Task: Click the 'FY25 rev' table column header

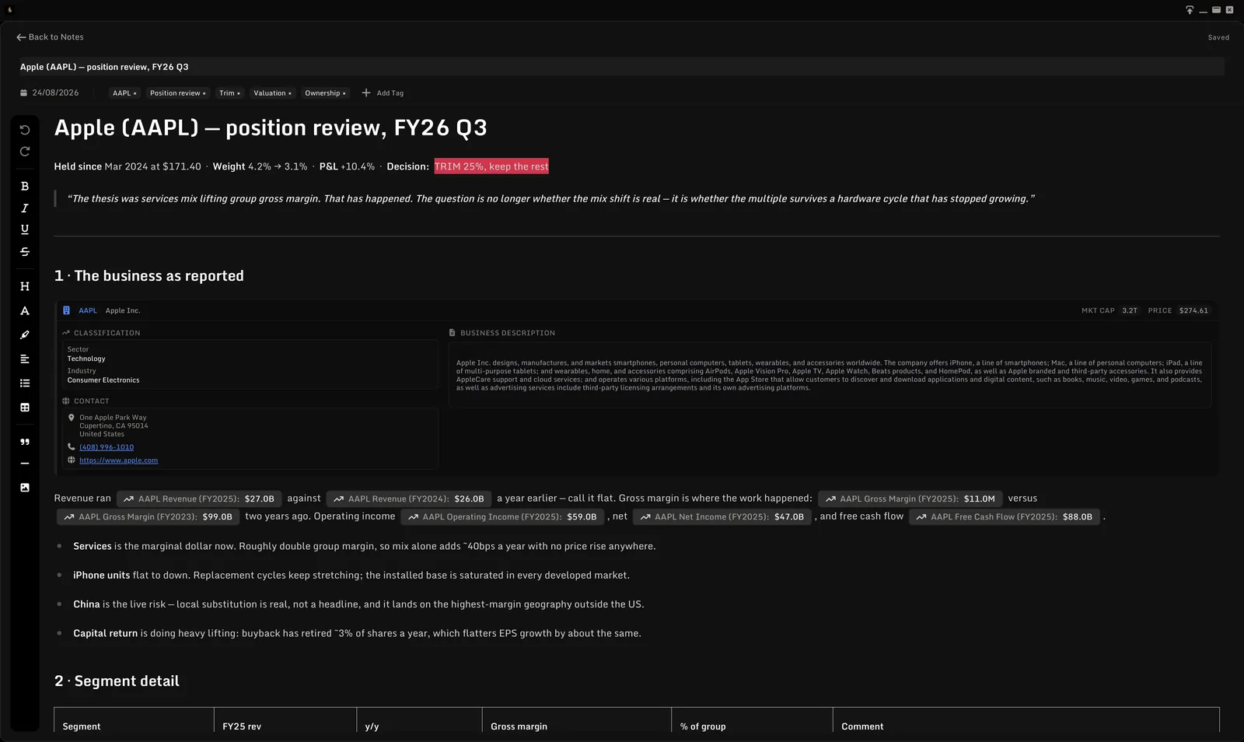Action: 242,726
